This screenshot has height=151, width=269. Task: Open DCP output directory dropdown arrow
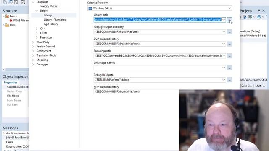pos(224,44)
